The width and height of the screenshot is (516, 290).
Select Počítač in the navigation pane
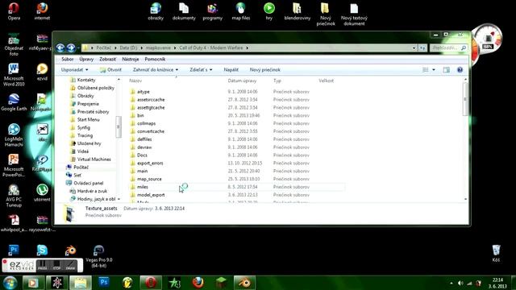coord(81,167)
